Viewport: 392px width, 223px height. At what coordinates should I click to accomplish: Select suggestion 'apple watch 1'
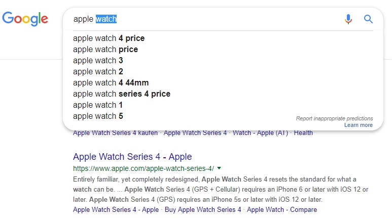98,105
